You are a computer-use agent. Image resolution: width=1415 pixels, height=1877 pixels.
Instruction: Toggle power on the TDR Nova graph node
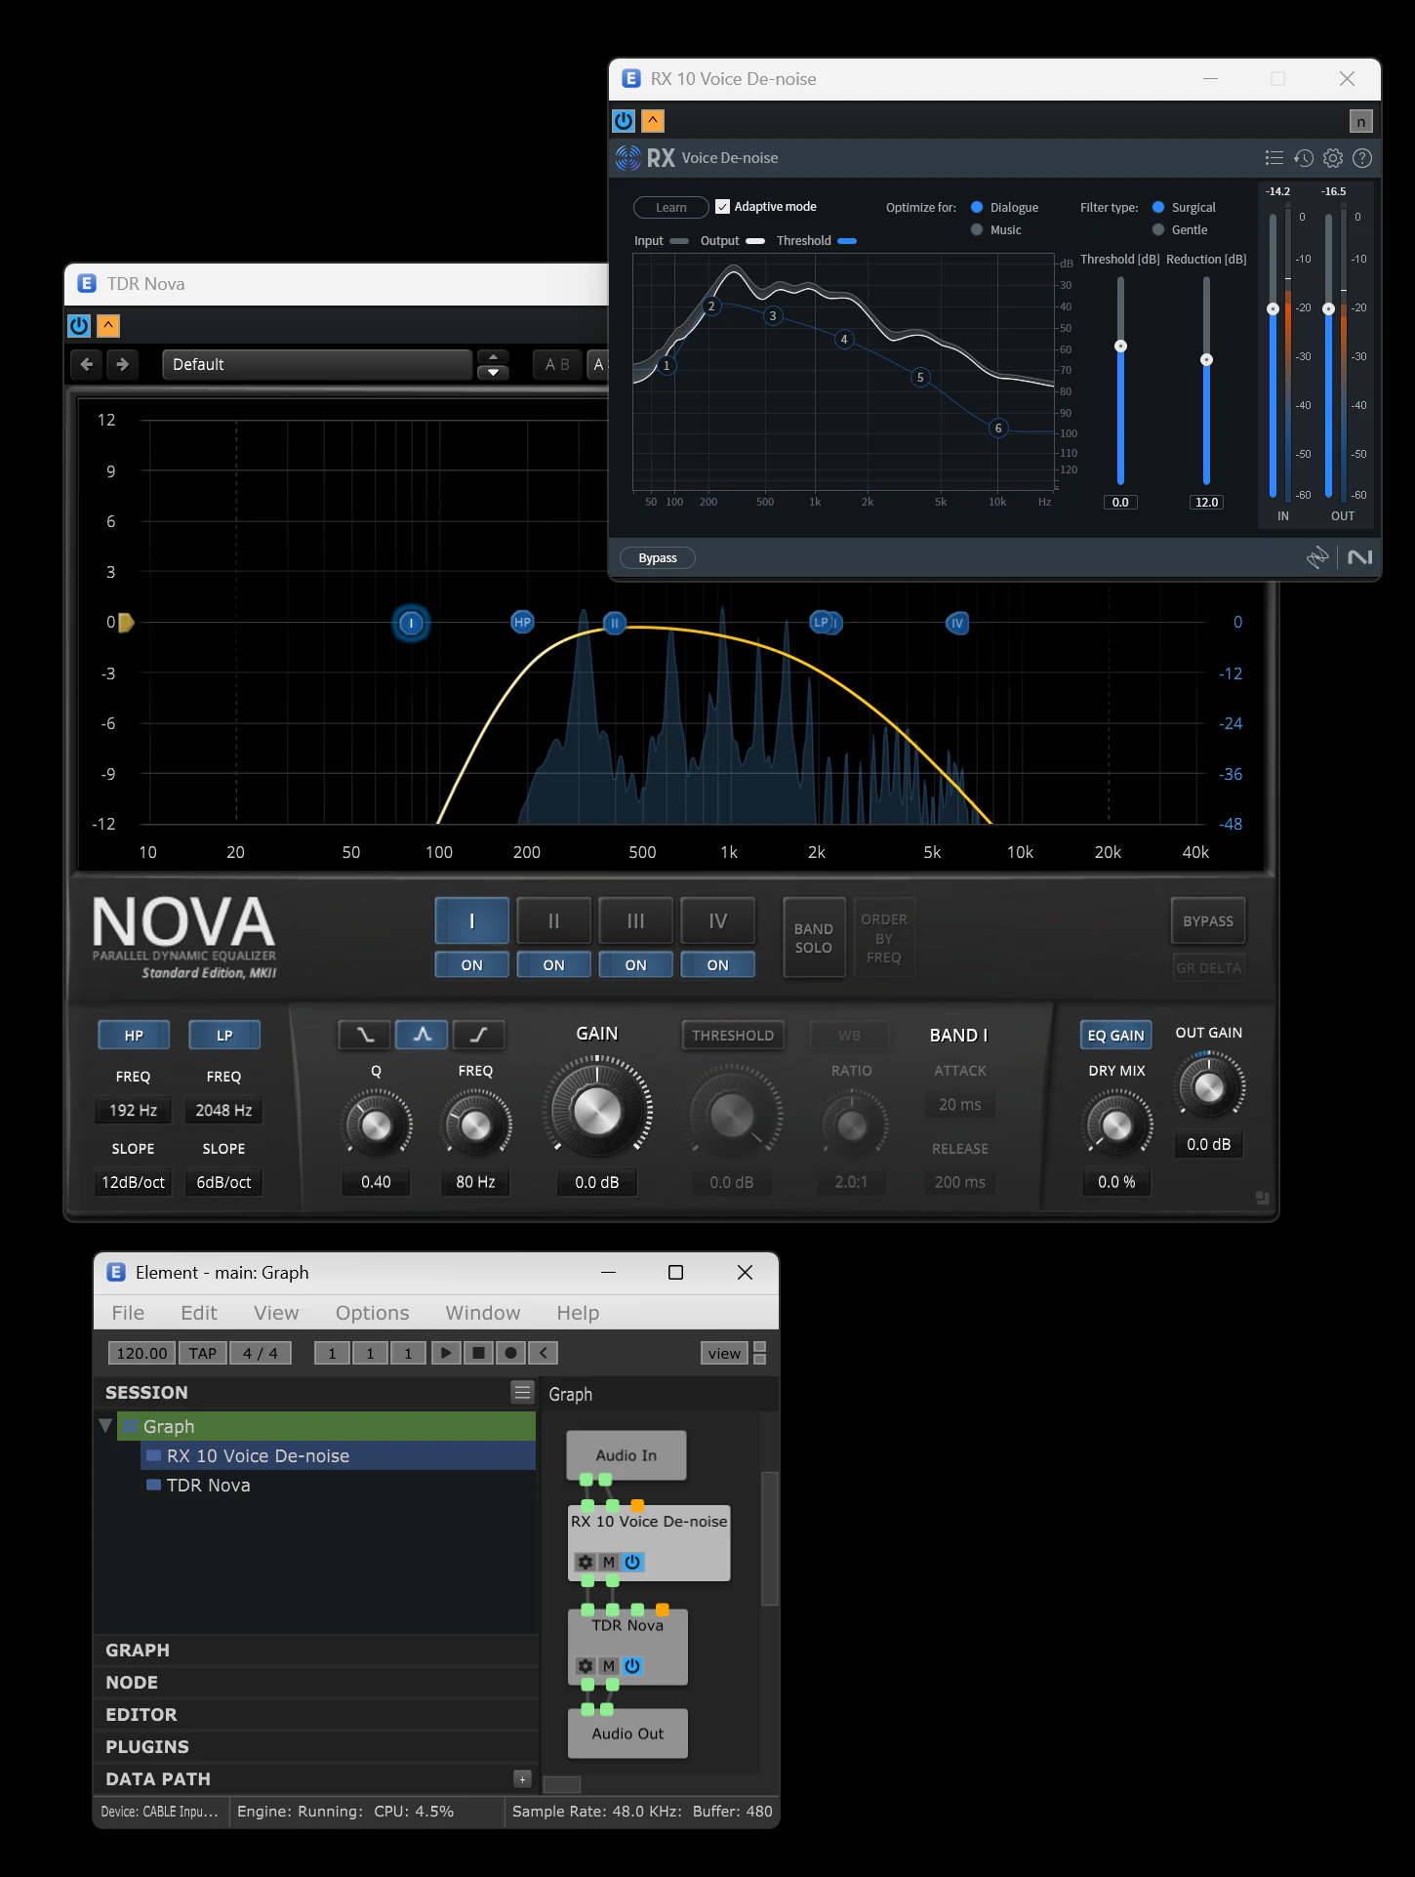pos(632,1666)
